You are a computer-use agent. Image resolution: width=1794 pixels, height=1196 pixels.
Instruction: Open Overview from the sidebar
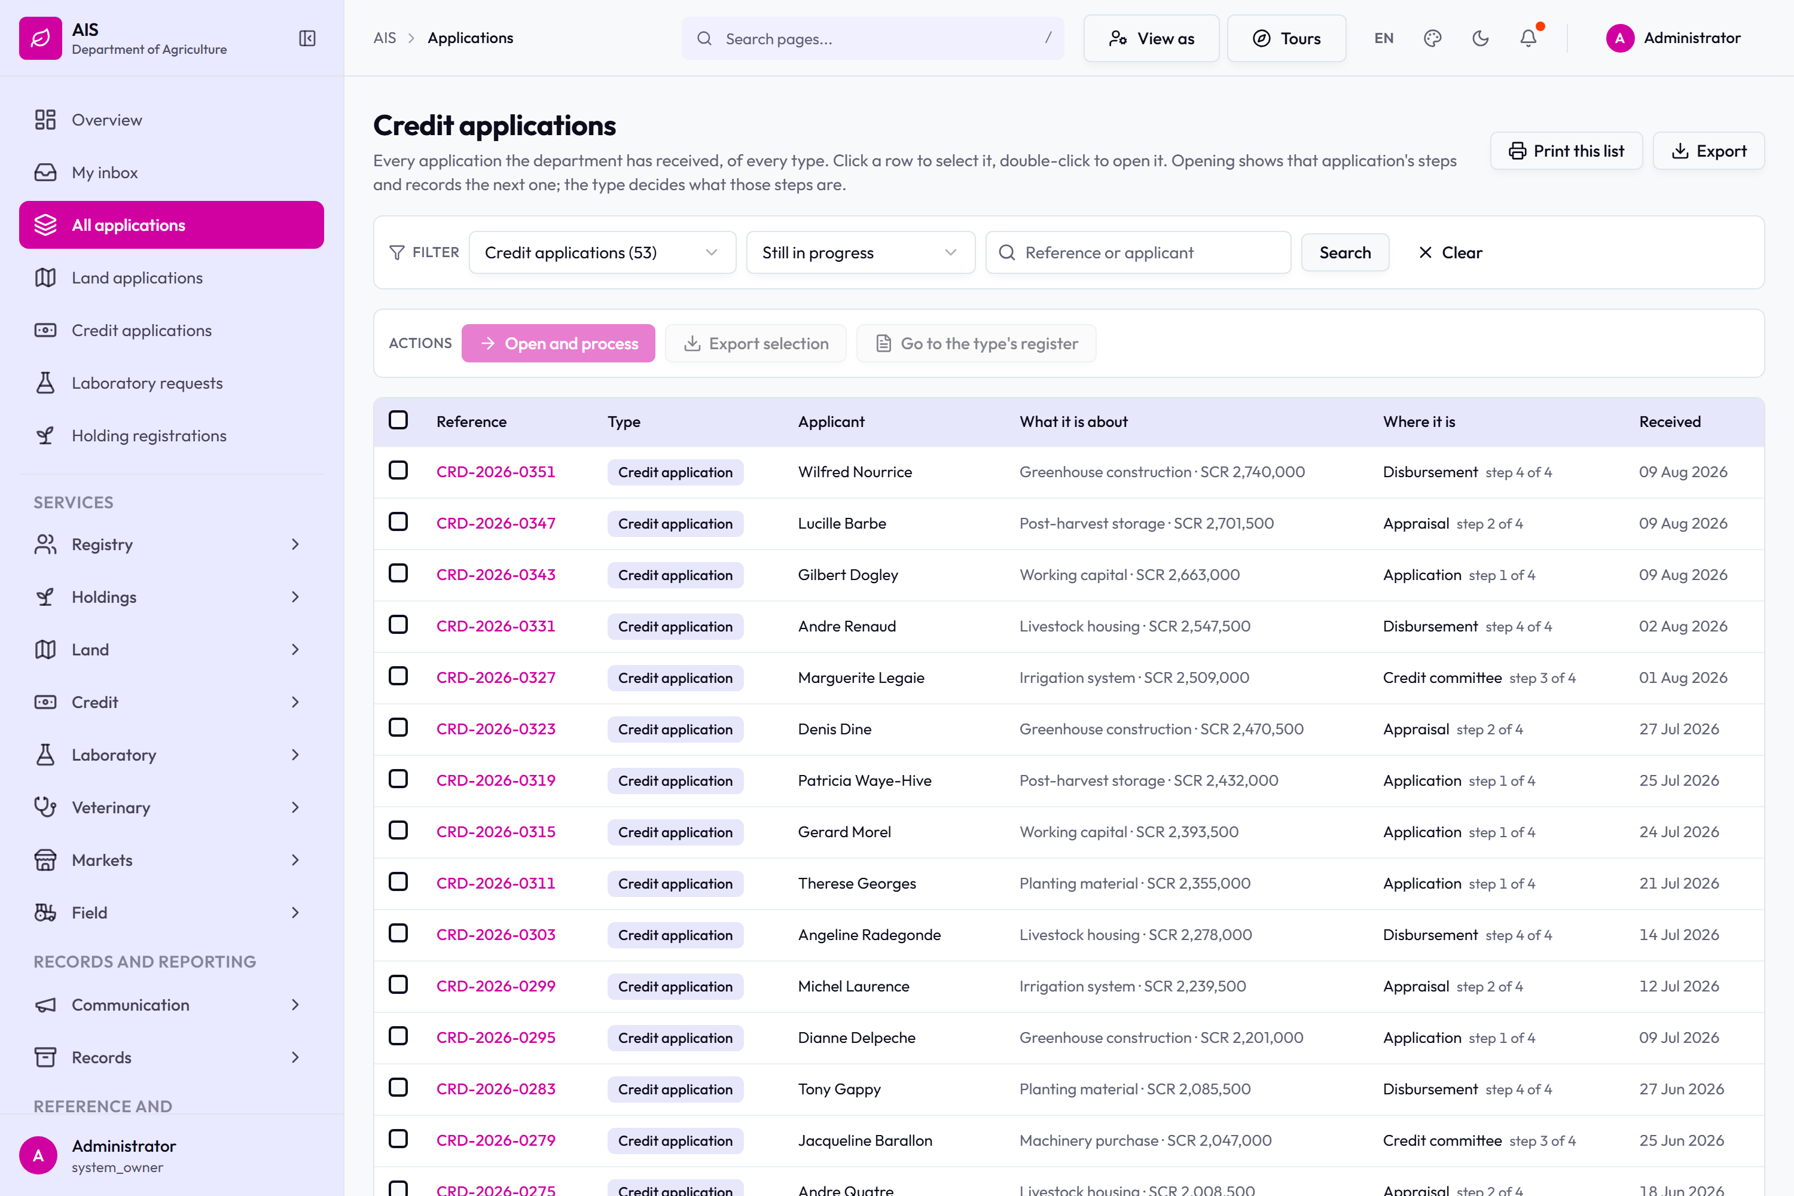(x=172, y=120)
